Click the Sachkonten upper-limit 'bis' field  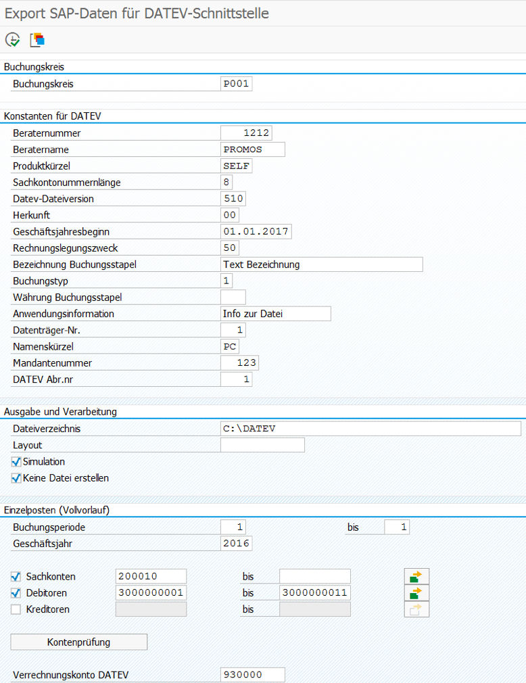tap(314, 577)
